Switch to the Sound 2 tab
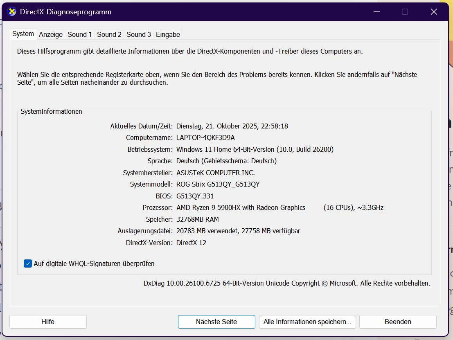Viewport: 453px width, 340px height. click(x=109, y=34)
